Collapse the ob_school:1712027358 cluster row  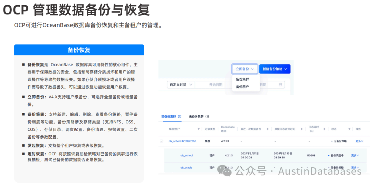point(161,141)
